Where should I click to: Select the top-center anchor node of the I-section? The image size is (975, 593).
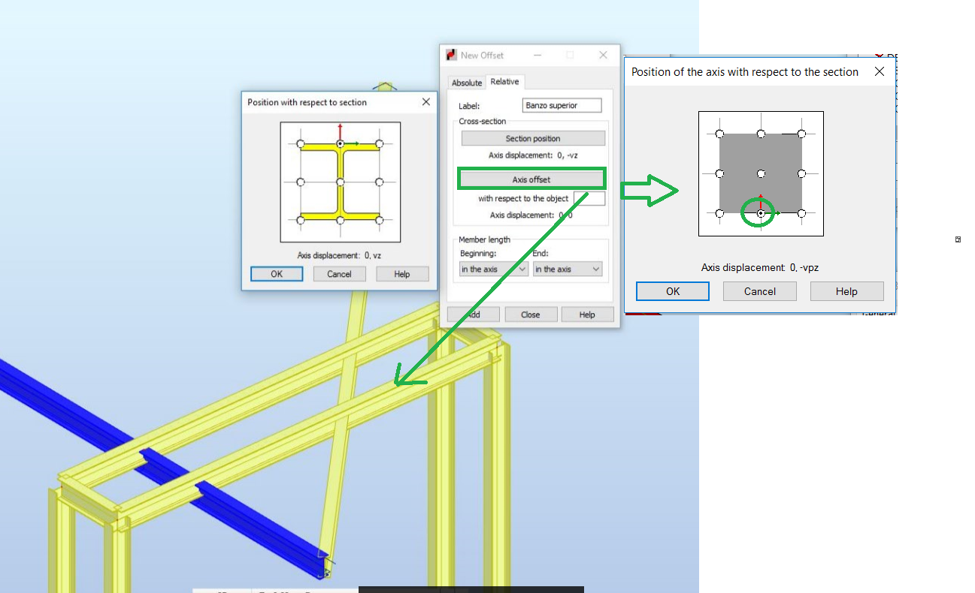pos(341,144)
